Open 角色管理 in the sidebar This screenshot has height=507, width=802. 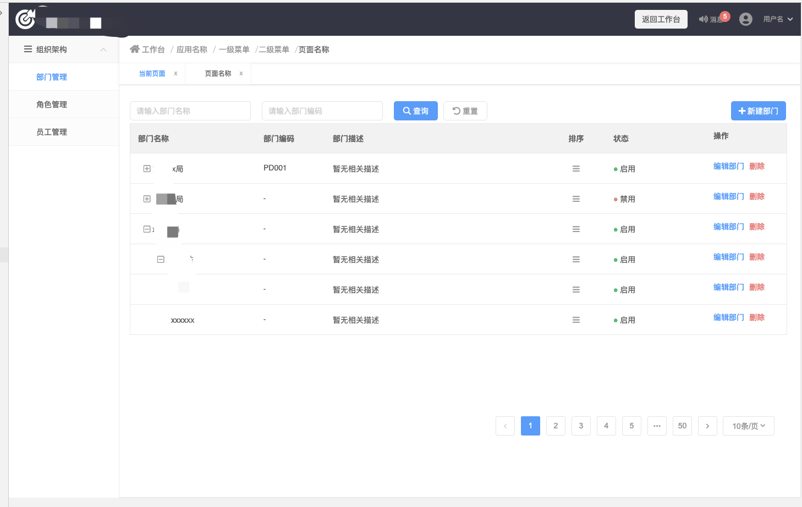pyautogui.click(x=52, y=104)
